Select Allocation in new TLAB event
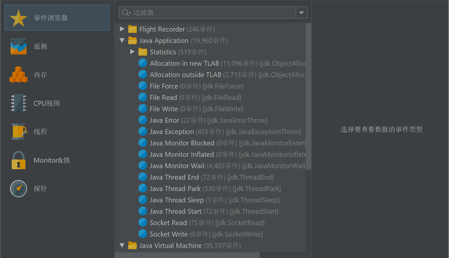 coord(210,63)
